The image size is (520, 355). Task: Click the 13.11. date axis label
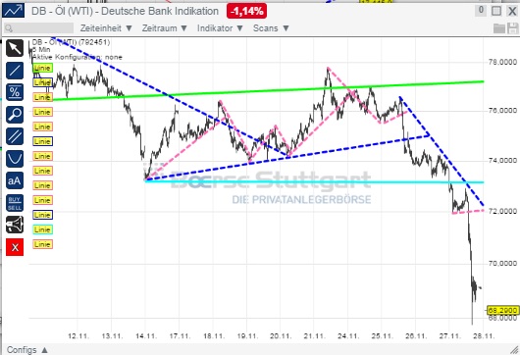[112, 336]
